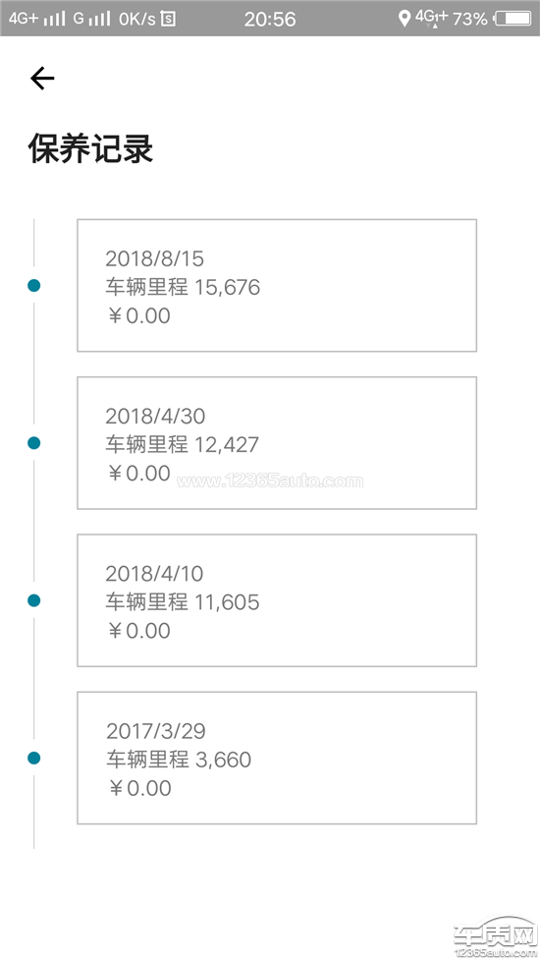This screenshot has height=960, width=540.
Task: Open the 2018/4/10 maintenance record card
Action: [277, 600]
